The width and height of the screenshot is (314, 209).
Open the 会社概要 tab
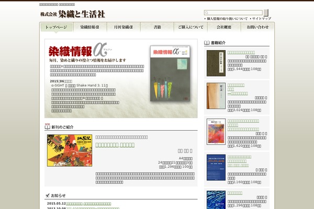(224, 27)
